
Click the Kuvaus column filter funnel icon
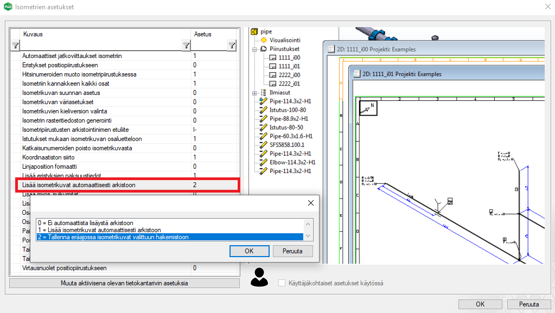(186, 46)
